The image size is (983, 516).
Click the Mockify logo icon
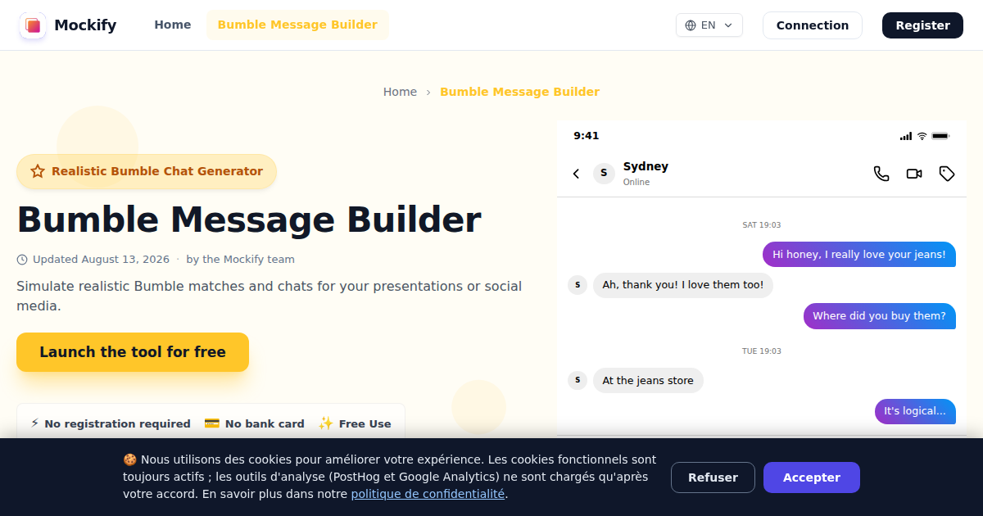pos(33,25)
